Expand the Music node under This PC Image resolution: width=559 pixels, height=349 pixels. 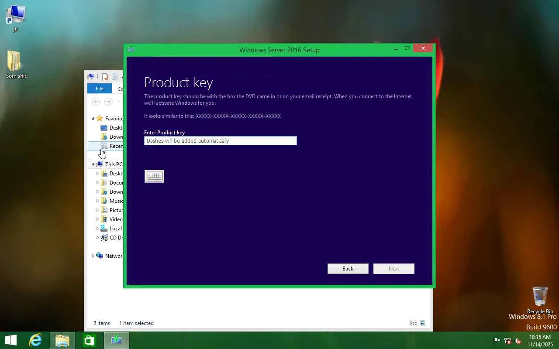(x=97, y=201)
